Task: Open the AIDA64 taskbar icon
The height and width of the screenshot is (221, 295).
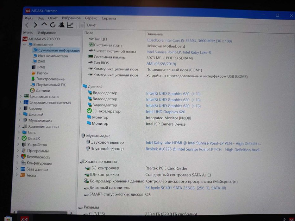Action: click(24, 219)
